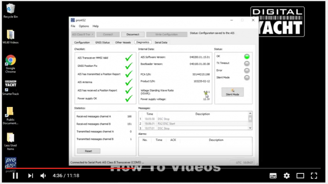Image resolution: width=328 pixels, height=184 pixels.
Task: Switch to the GNSS Status tab
Action: (102, 43)
